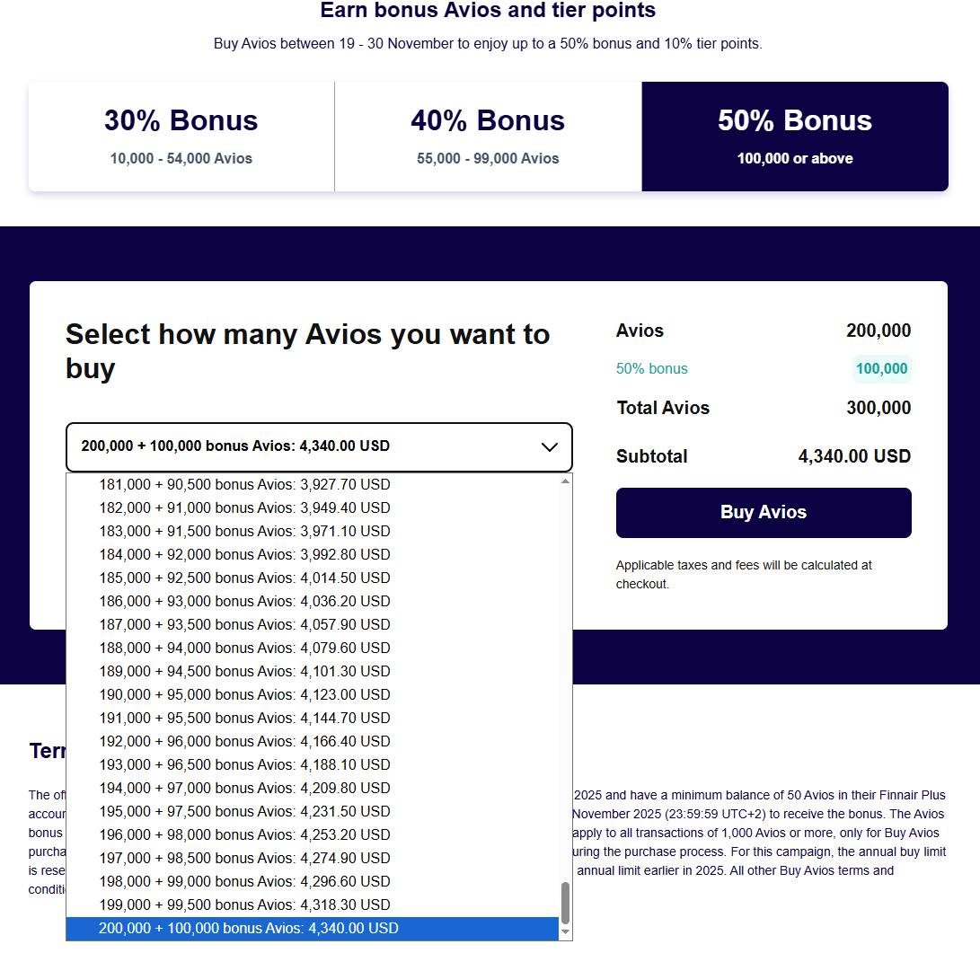Pick the 187,000 + 93,500 bonus Avios option
Image resolution: width=980 pixels, height=953 pixels.
tap(244, 624)
